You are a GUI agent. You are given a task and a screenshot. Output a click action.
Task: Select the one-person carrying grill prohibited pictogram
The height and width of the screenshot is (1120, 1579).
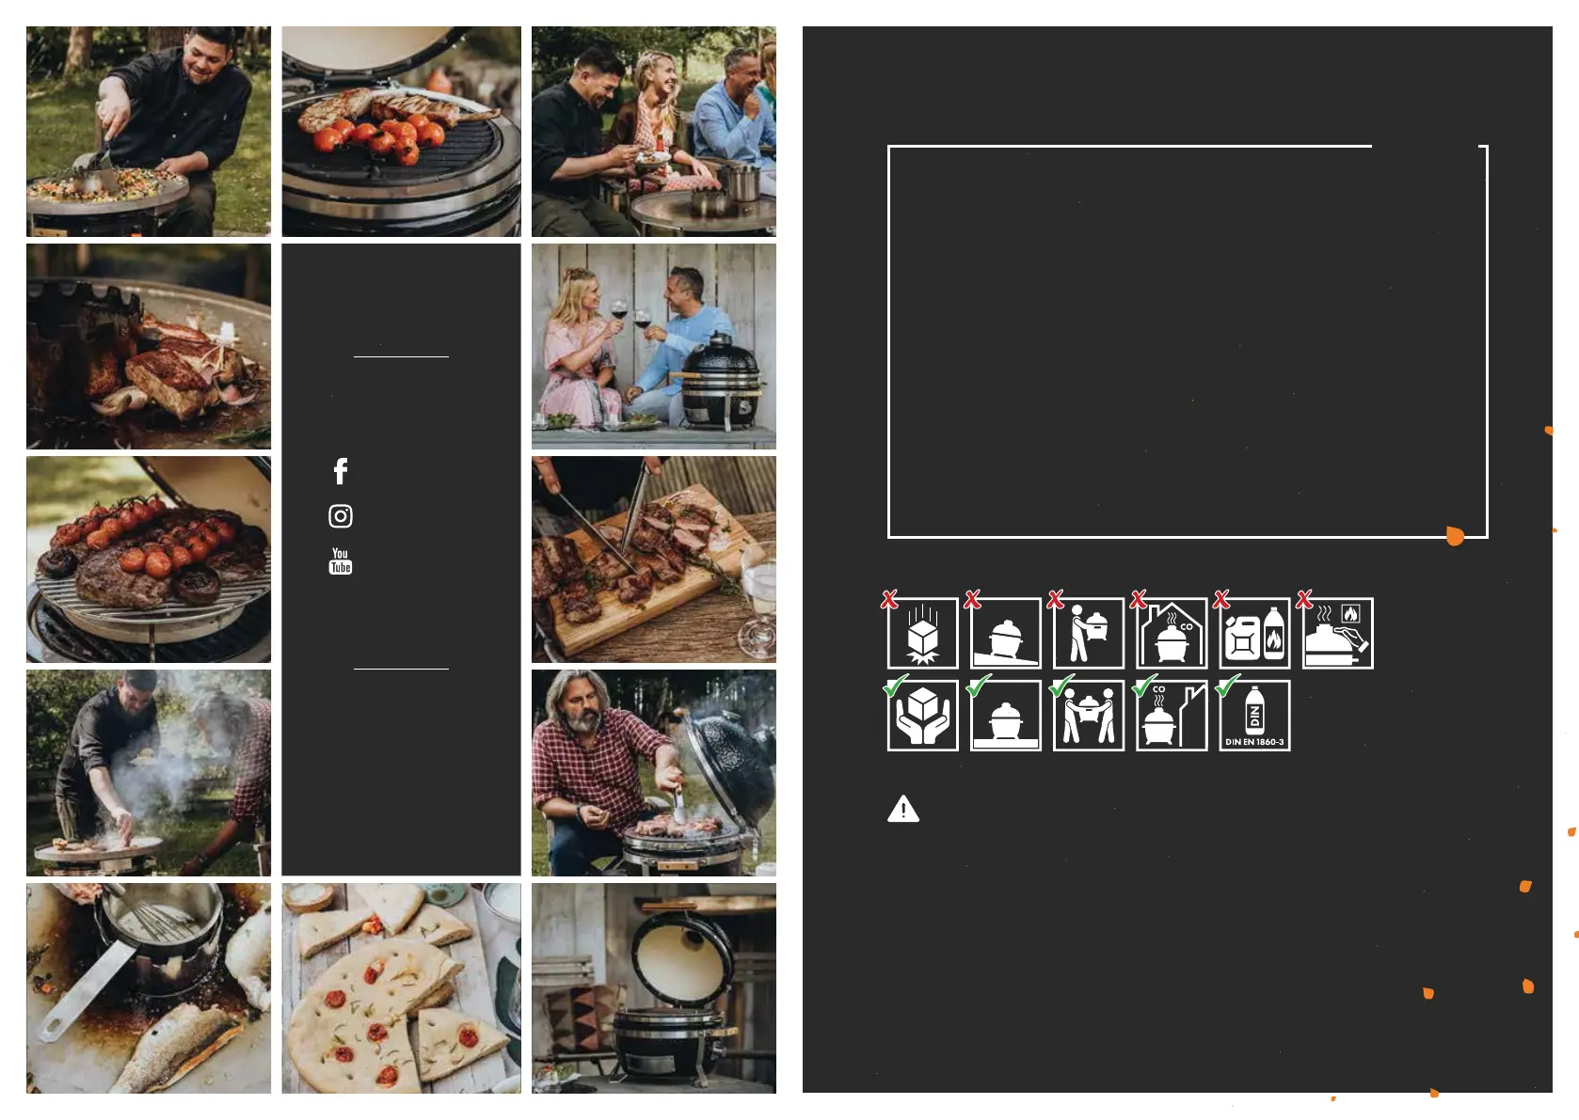tap(1089, 633)
